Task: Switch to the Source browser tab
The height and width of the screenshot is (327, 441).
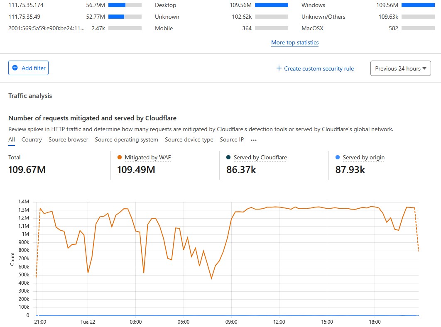Action: pos(68,140)
